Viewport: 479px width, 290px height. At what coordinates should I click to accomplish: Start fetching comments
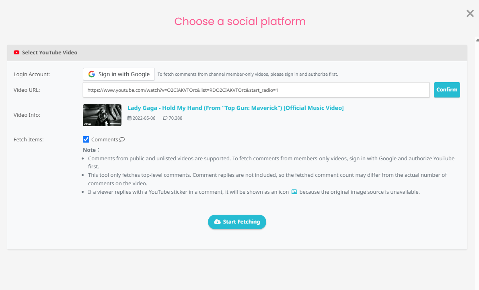click(x=237, y=222)
